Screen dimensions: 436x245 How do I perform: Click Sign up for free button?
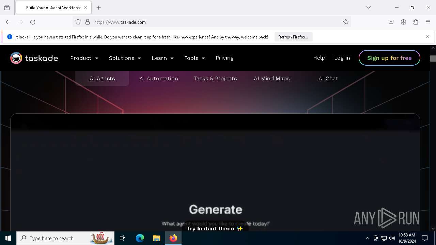[x=389, y=58]
